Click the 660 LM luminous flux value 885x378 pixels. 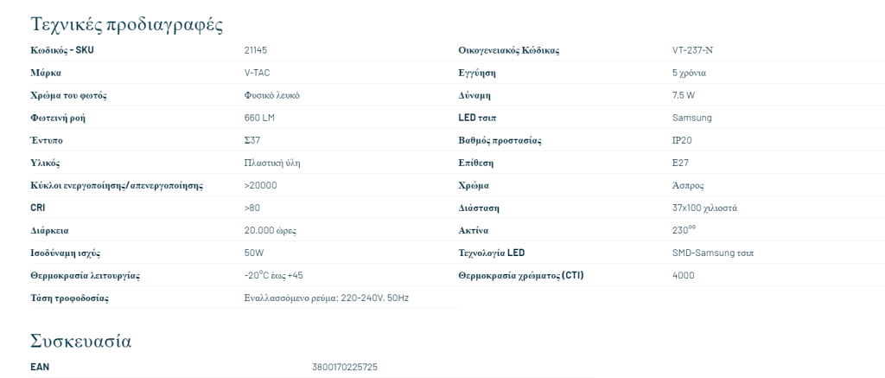tap(259, 117)
